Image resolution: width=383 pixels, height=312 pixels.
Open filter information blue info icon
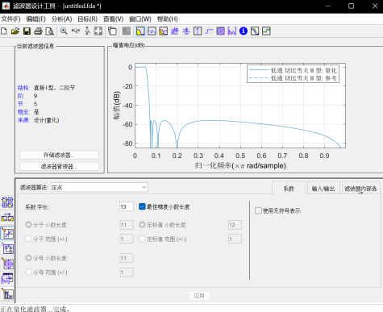click(x=244, y=31)
